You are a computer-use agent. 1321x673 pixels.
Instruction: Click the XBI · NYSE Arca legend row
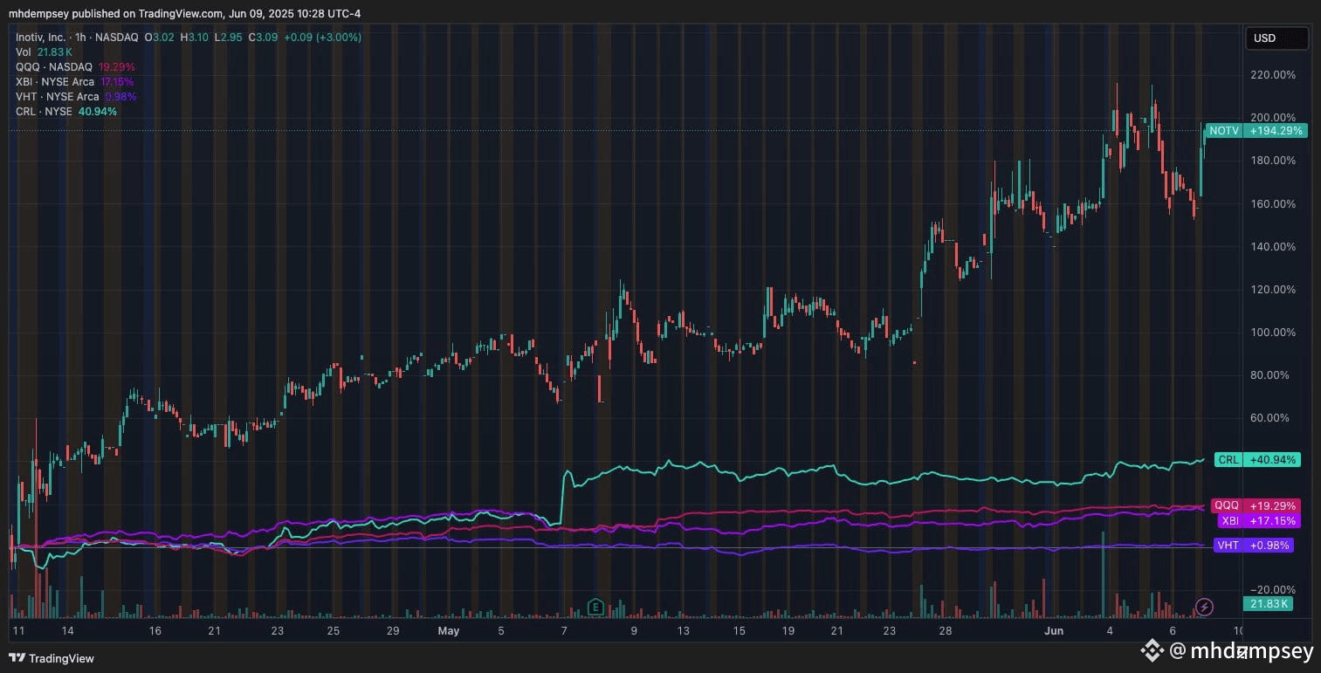click(x=76, y=82)
